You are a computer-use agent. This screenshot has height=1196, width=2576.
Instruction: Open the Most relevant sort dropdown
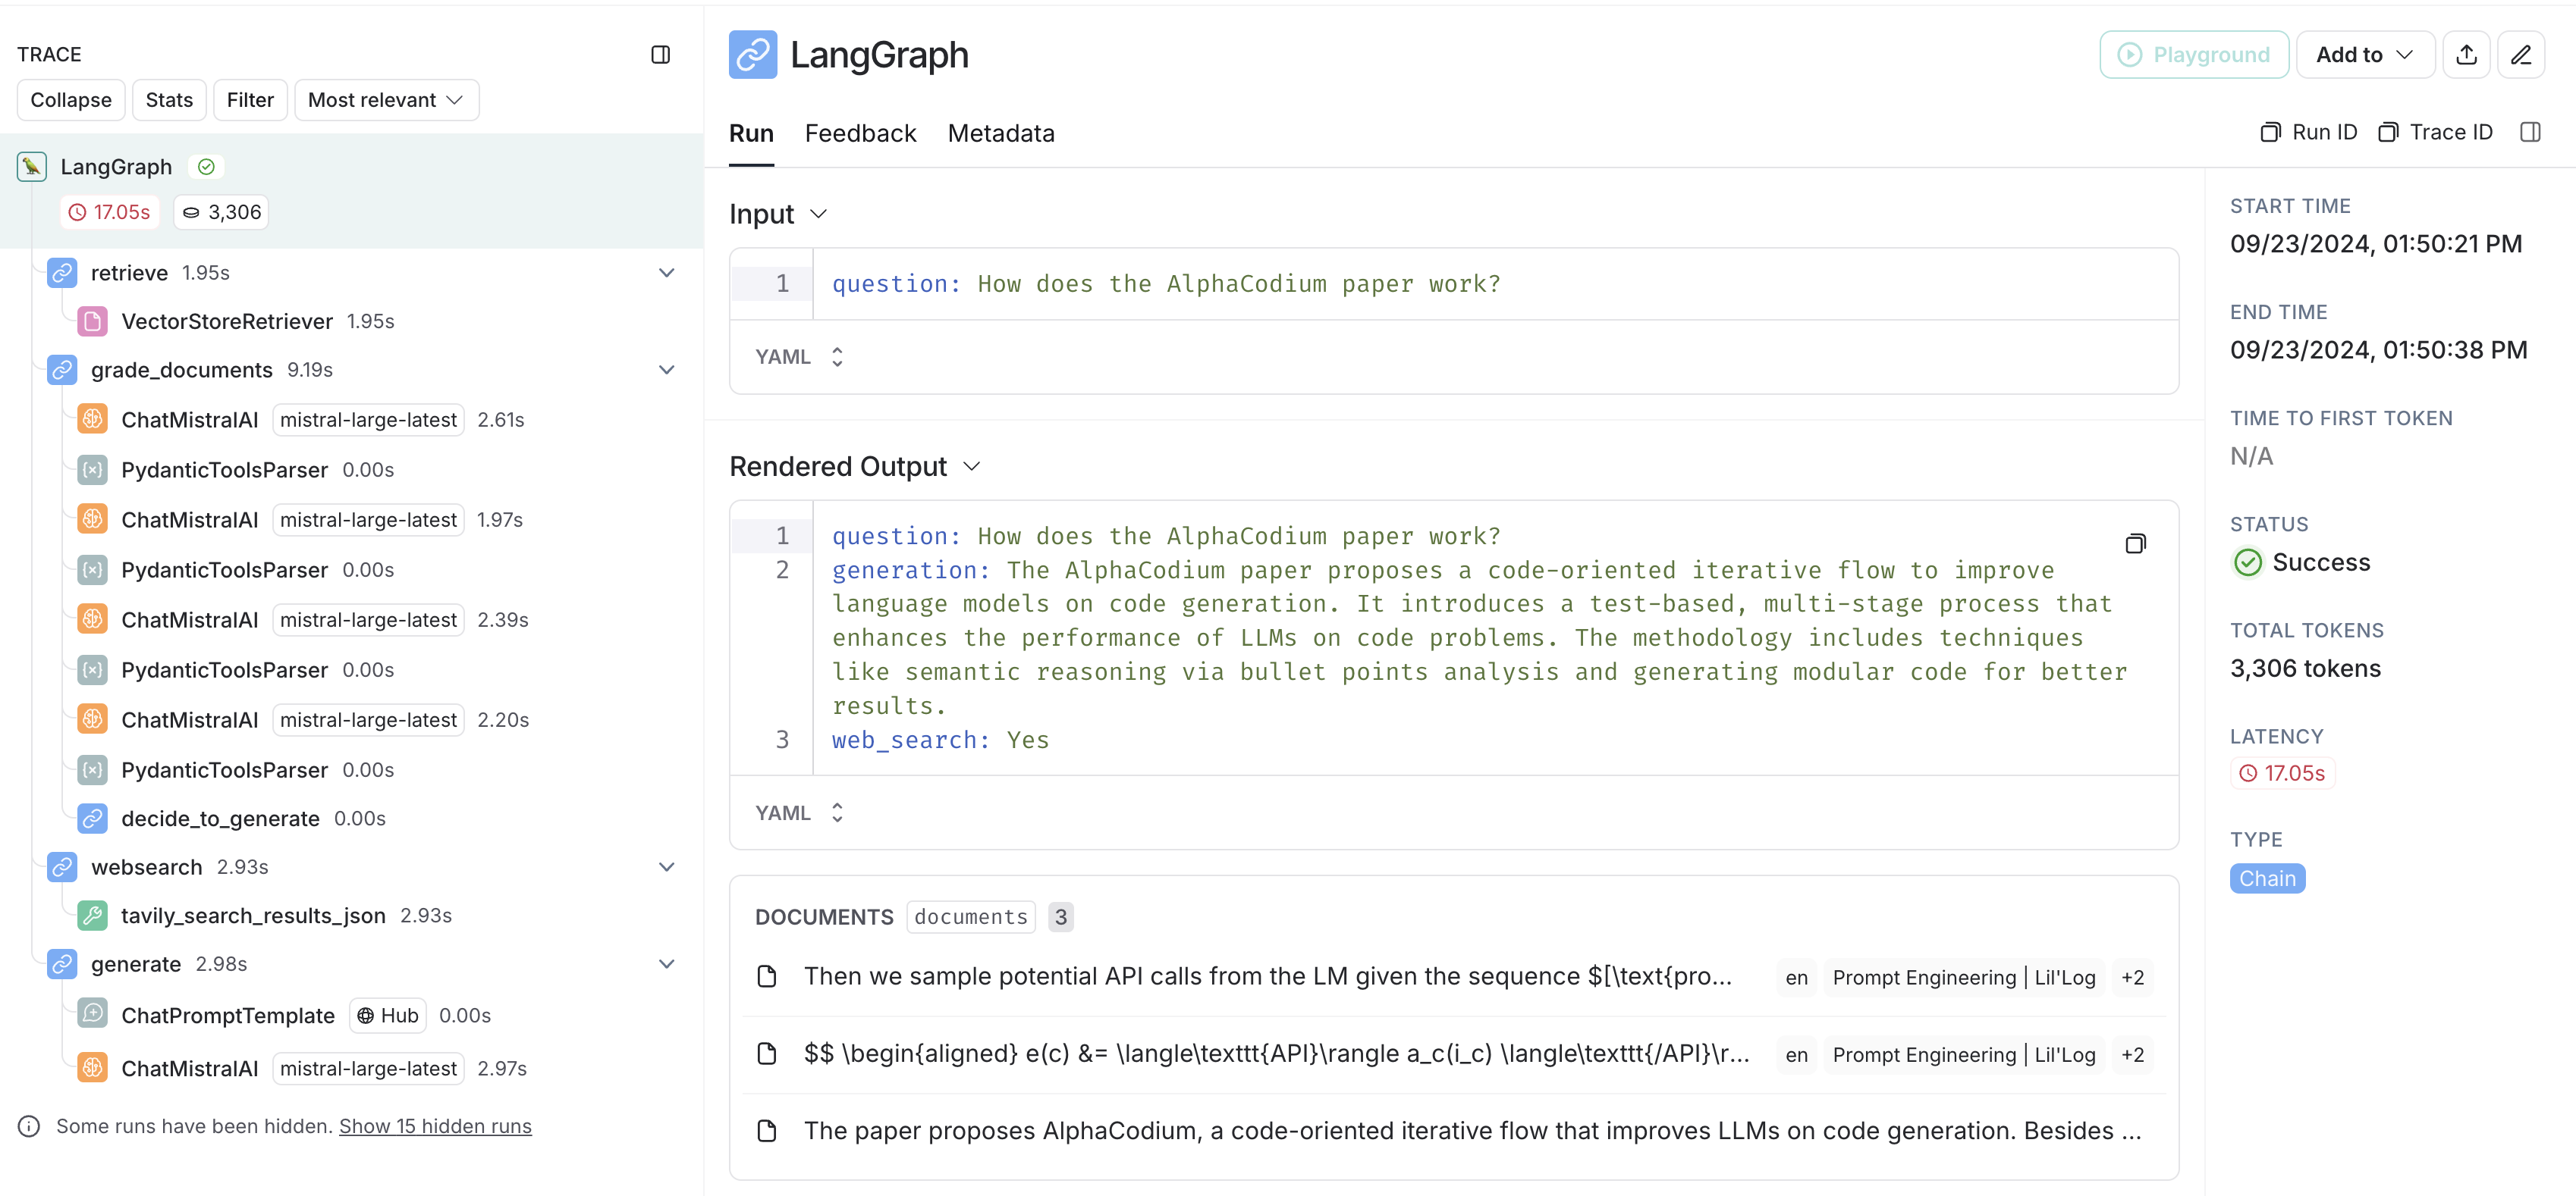tap(386, 100)
